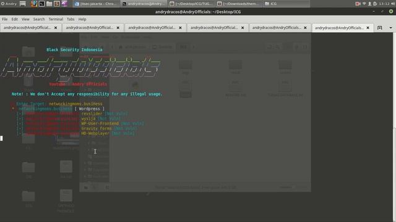Open the battery power tray icon
The height and width of the screenshot is (222, 396).
tap(375, 4)
